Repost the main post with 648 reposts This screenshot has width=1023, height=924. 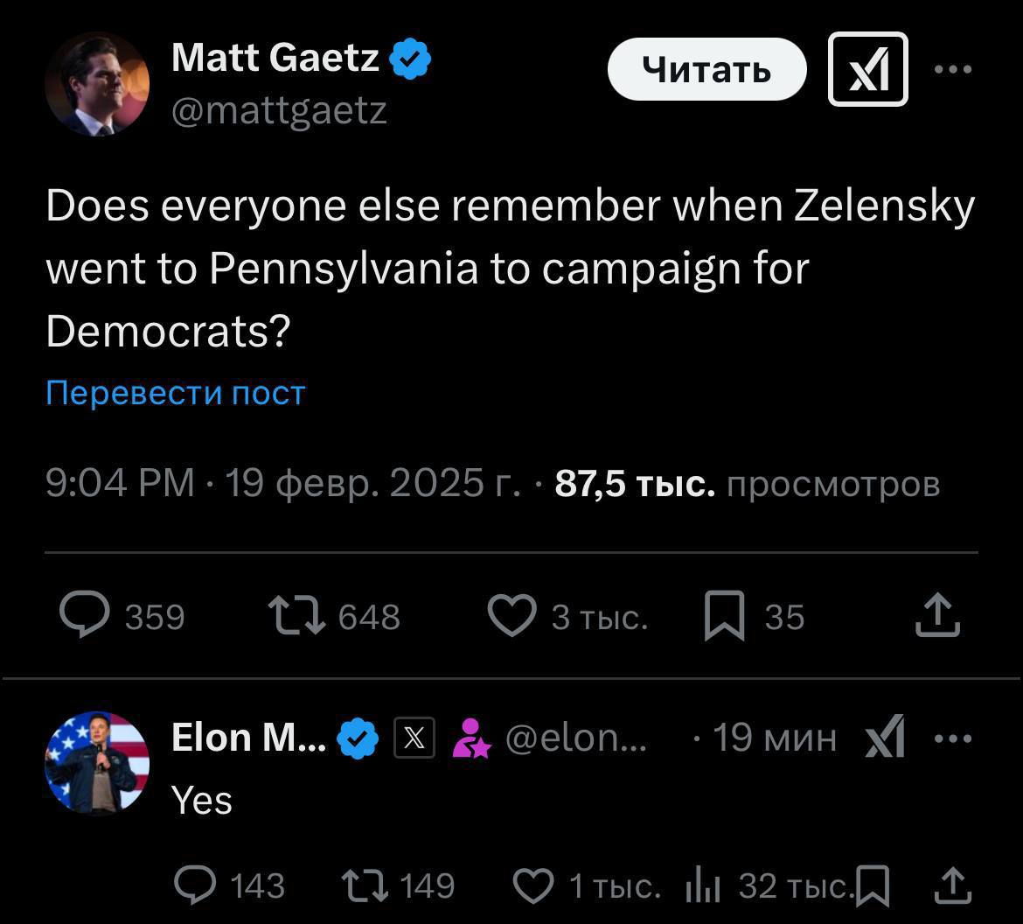tap(297, 615)
